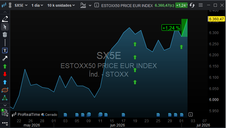Open news document icon above date 17 June
The height and width of the screenshot is (128, 226).
click(123, 115)
